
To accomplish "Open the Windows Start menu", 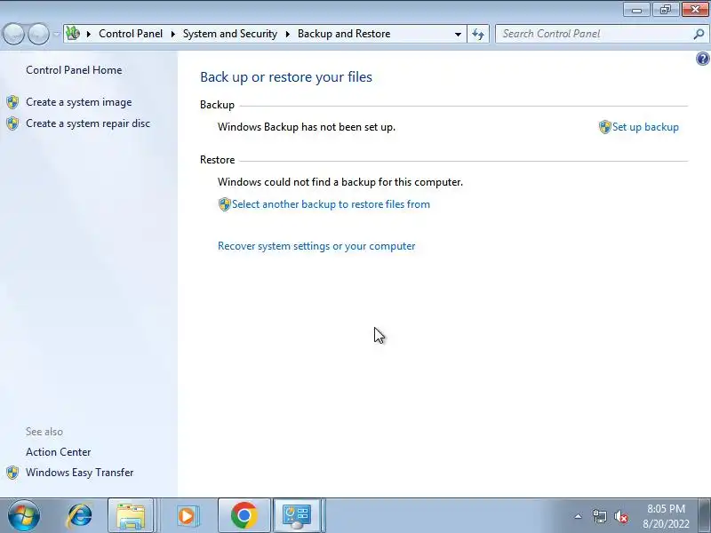I will click(x=24, y=516).
